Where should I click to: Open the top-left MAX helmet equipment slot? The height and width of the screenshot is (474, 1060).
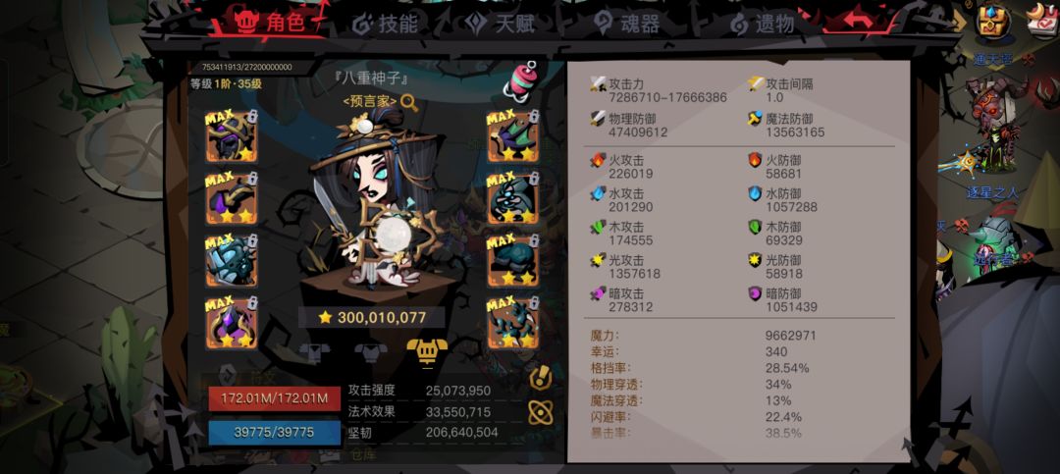[232, 136]
